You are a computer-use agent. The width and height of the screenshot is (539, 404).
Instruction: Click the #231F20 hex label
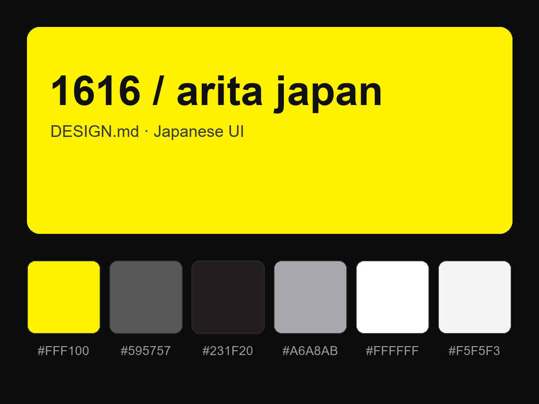click(x=228, y=351)
